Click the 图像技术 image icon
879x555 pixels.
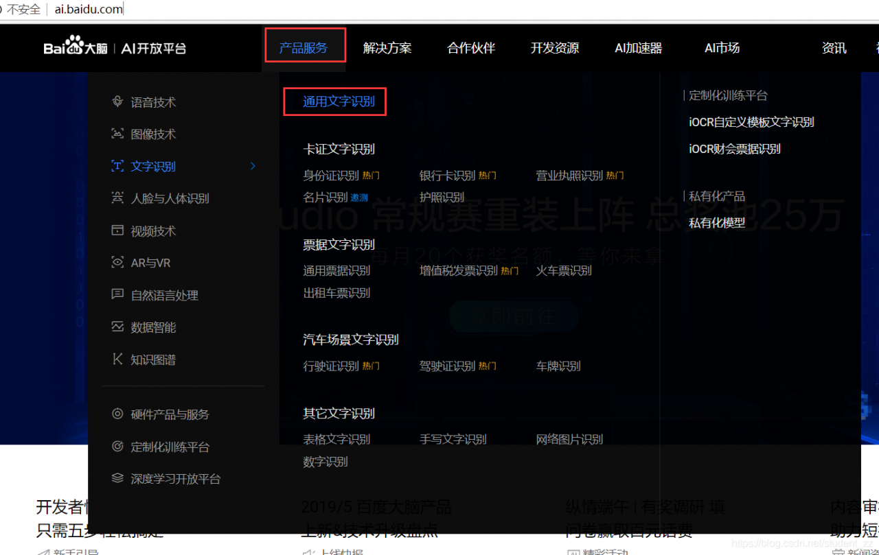(117, 134)
